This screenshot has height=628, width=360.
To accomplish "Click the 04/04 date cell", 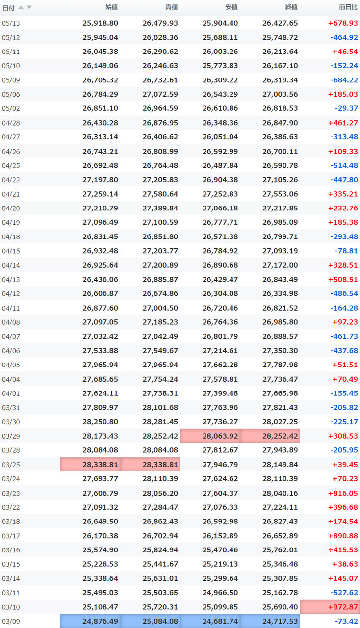I will point(11,379).
